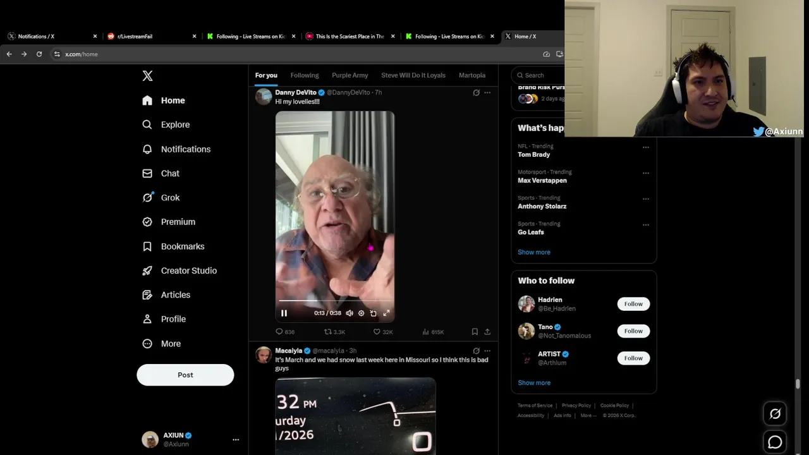View analytics on Danny DeVito's post
The width and height of the screenshot is (809, 455).
(433, 332)
